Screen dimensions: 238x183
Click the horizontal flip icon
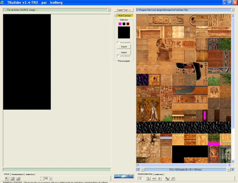click(154, 179)
